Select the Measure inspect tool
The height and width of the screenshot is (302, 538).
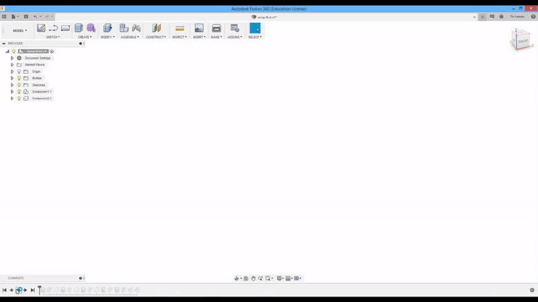coord(180,28)
